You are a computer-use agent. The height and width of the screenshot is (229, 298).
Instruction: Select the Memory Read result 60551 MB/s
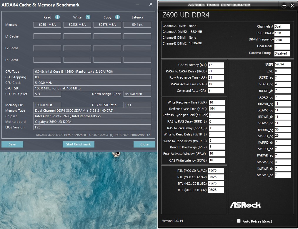point(47,25)
